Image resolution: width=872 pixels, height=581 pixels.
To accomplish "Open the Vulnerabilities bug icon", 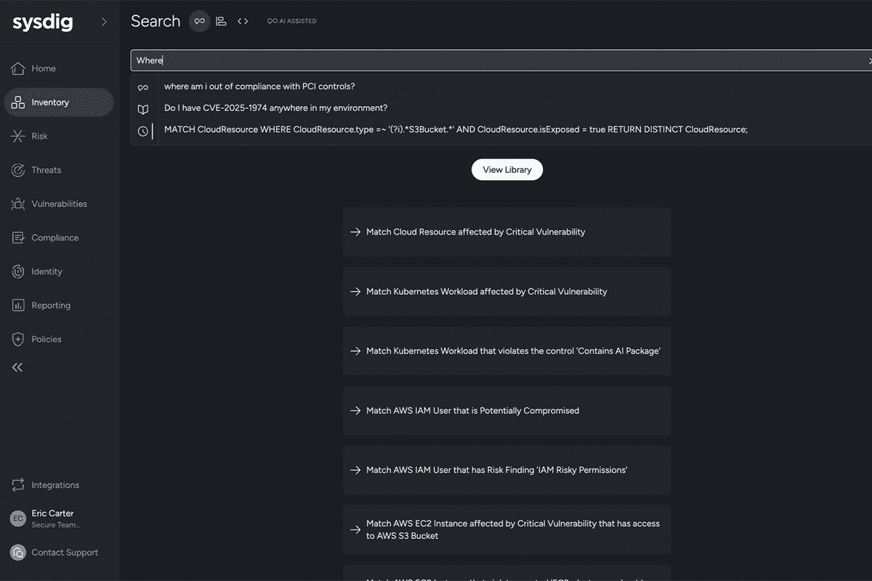I will [18, 204].
